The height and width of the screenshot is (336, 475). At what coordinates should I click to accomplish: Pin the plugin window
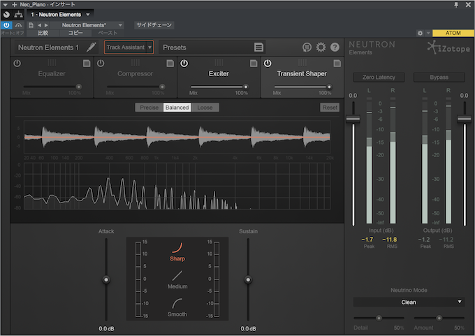point(456,5)
